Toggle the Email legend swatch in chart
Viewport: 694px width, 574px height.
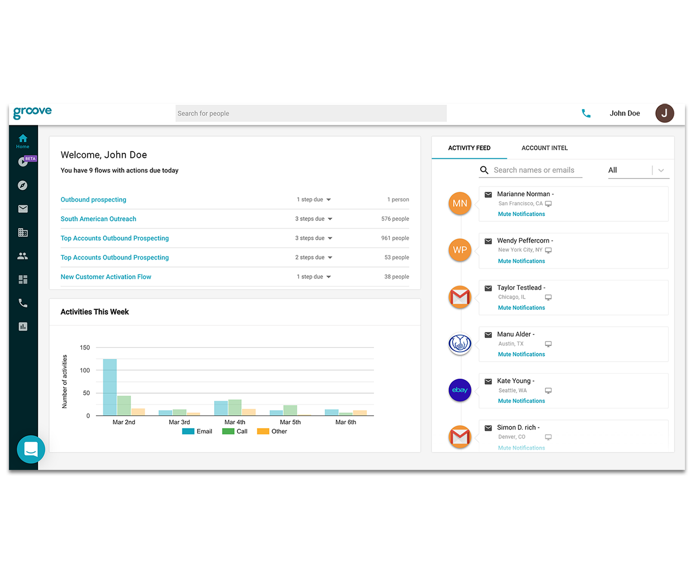coord(188,431)
